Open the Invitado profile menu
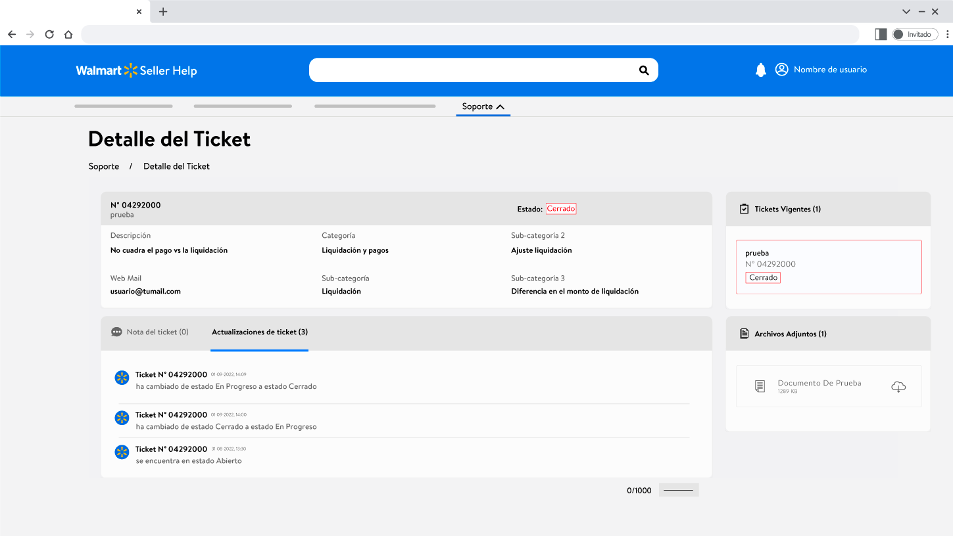The height and width of the screenshot is (536, 953). 915,34
